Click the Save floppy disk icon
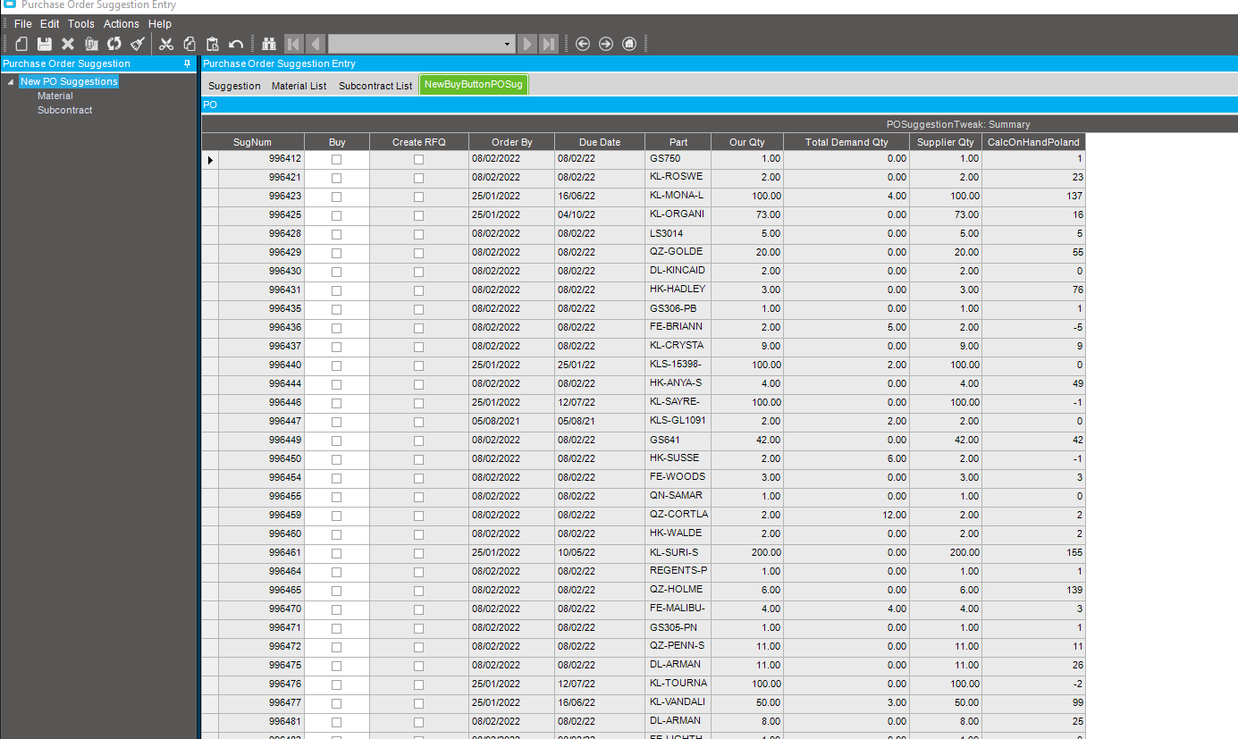 (x=45, y=44)
